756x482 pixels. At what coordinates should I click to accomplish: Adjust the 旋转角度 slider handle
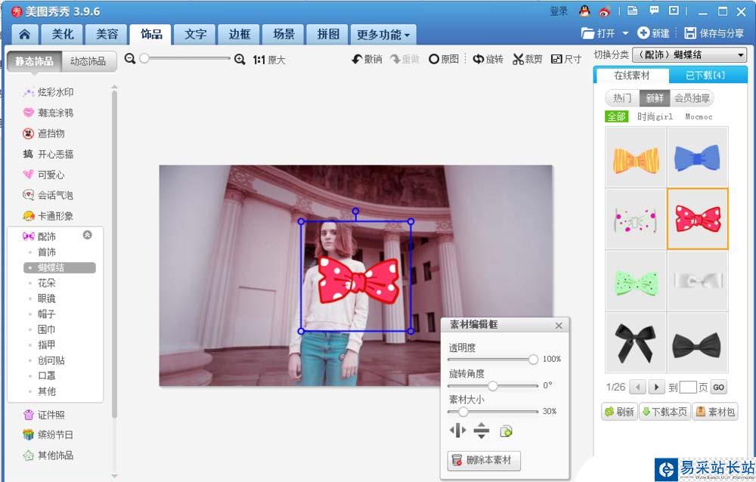pos(492,385)
